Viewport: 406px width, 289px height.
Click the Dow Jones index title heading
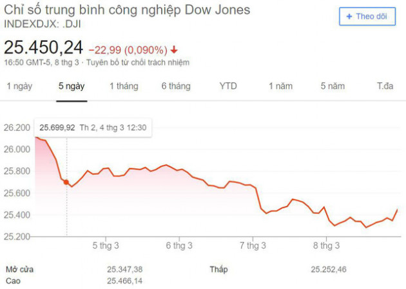click(x=127, y=10)
